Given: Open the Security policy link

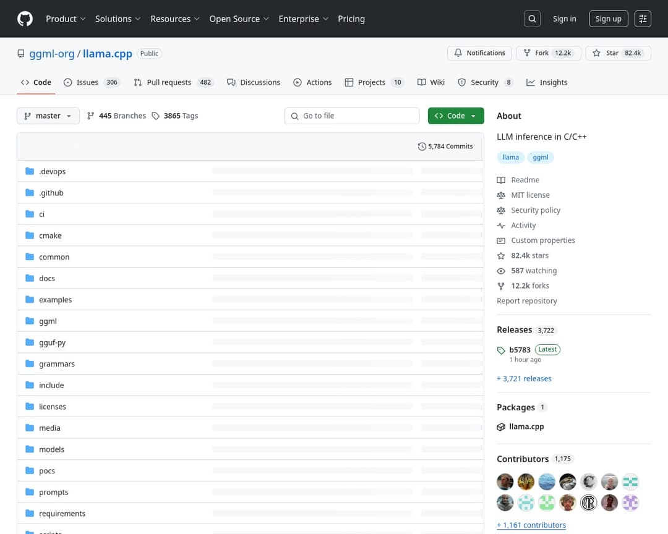Looking at the screenshot, I should (536, 210).
